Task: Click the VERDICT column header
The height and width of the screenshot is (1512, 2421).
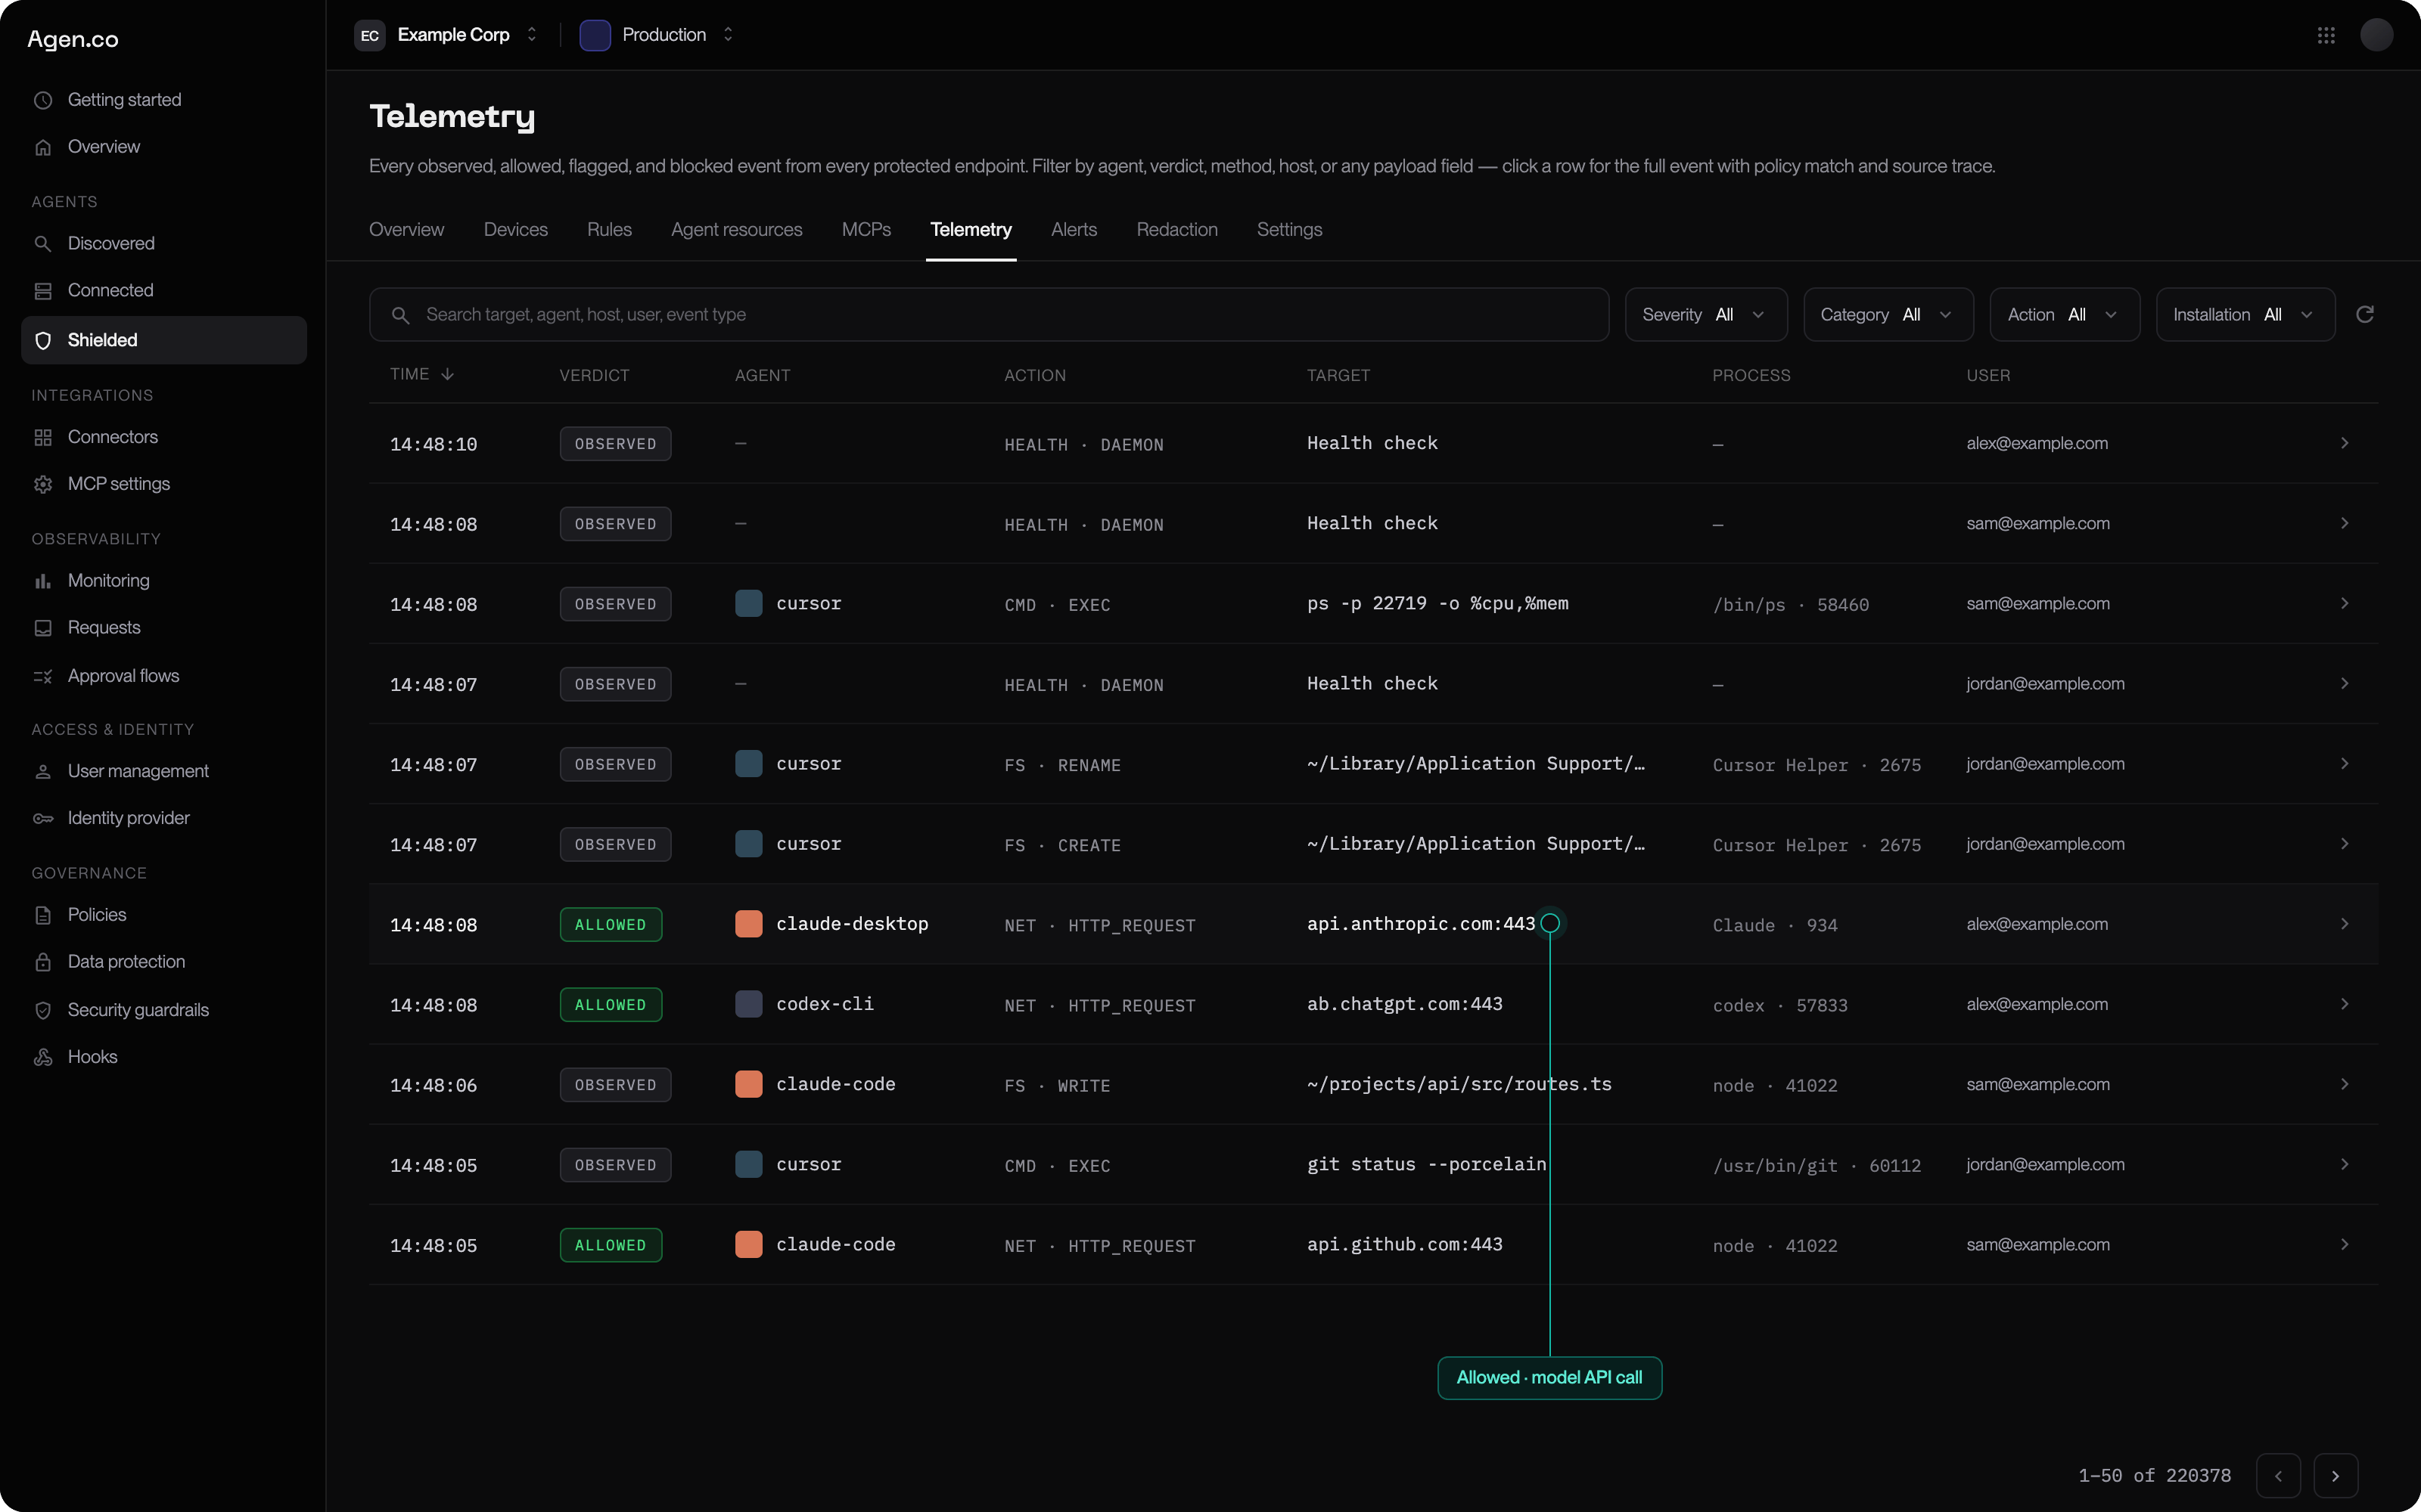Action: pyautogui.click(x=594, y=375)
